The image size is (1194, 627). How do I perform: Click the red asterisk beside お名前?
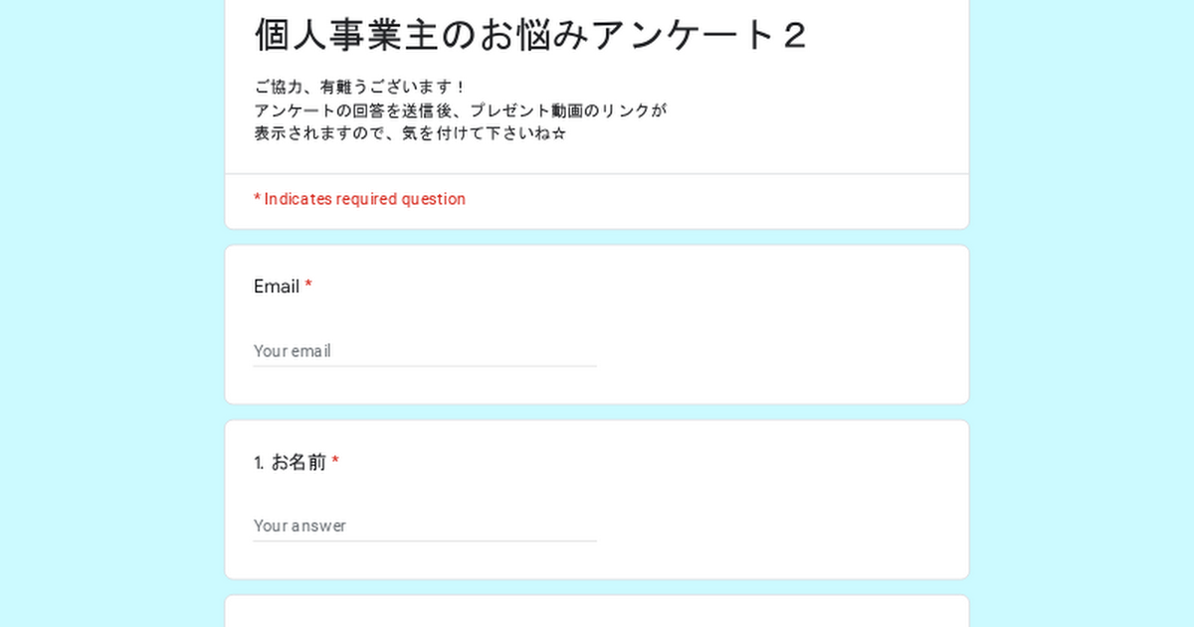335,462
